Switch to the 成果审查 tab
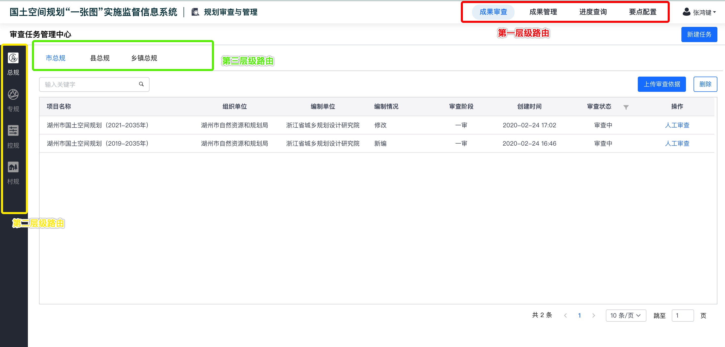This screenshot has height=347, width=725. (x=493, y=12)
